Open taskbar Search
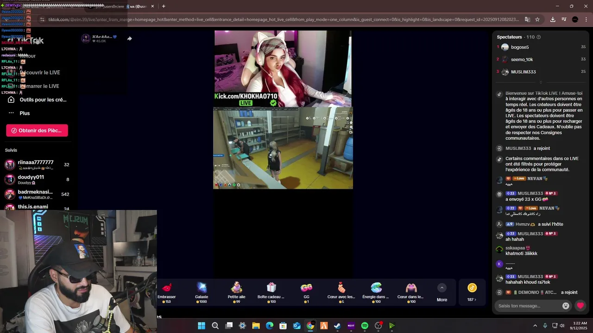This screenshot has height=333, width=593. point(215,326)
